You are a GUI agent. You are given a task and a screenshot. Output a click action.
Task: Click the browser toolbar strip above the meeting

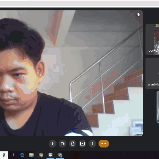[x=79, y=4]
